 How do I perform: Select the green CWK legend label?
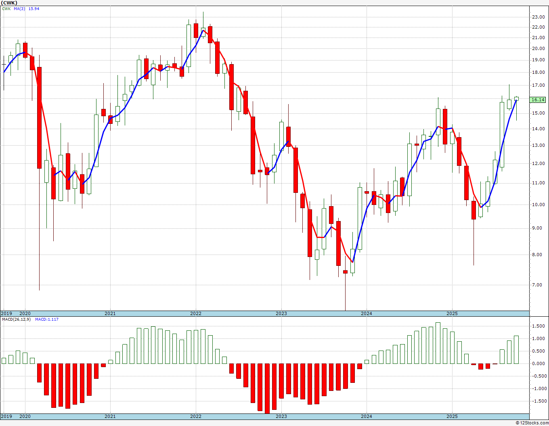(6, 8)
